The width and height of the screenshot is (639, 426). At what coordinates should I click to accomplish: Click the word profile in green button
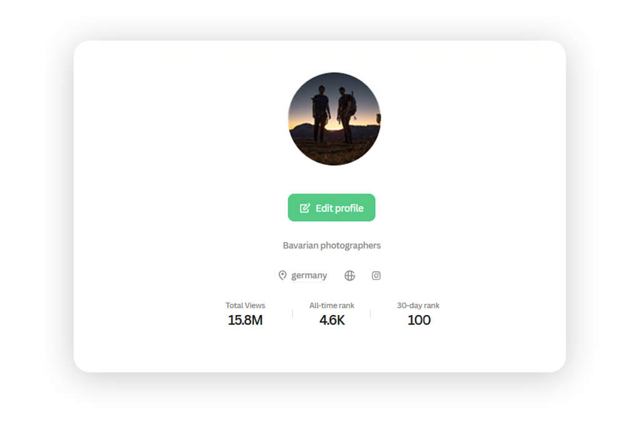coord(350,208)
